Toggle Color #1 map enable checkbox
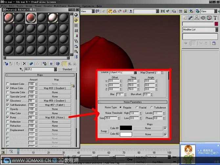The height and width of the screenshot is (165, 220). (165, 128)
